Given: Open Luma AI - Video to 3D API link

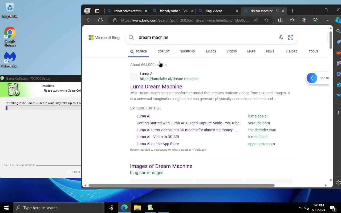Looking at the screenshot, I should coord(158,137).
